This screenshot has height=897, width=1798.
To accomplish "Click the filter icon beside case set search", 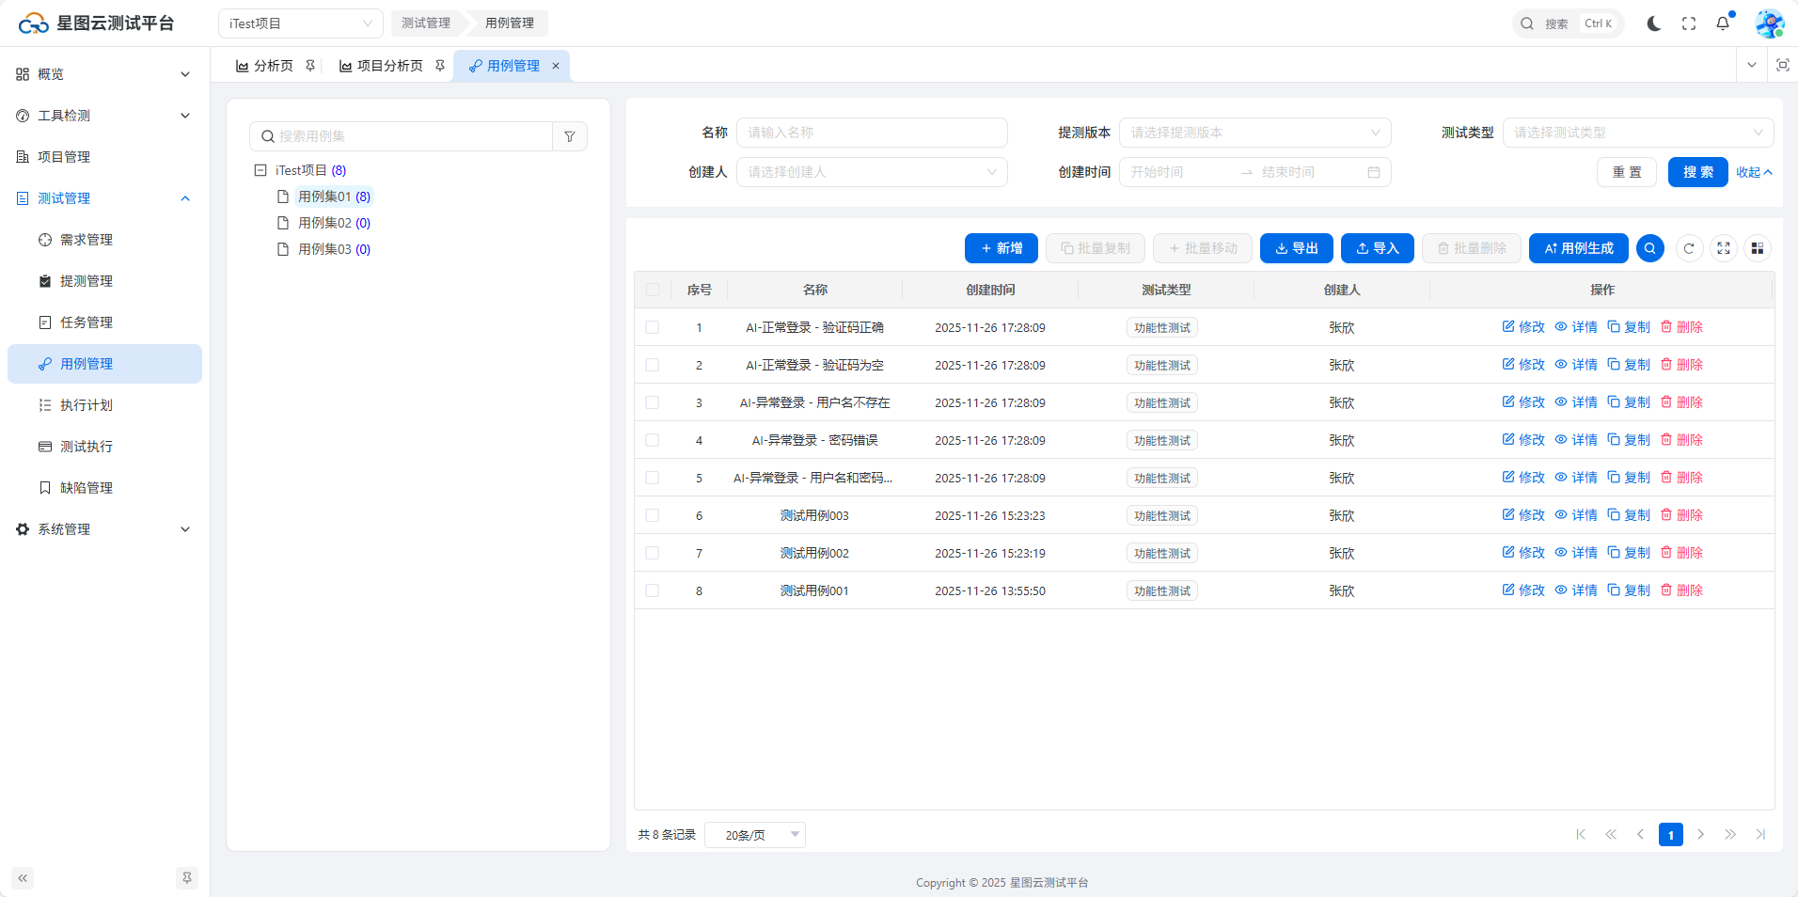I will click(x=570, y=136).
